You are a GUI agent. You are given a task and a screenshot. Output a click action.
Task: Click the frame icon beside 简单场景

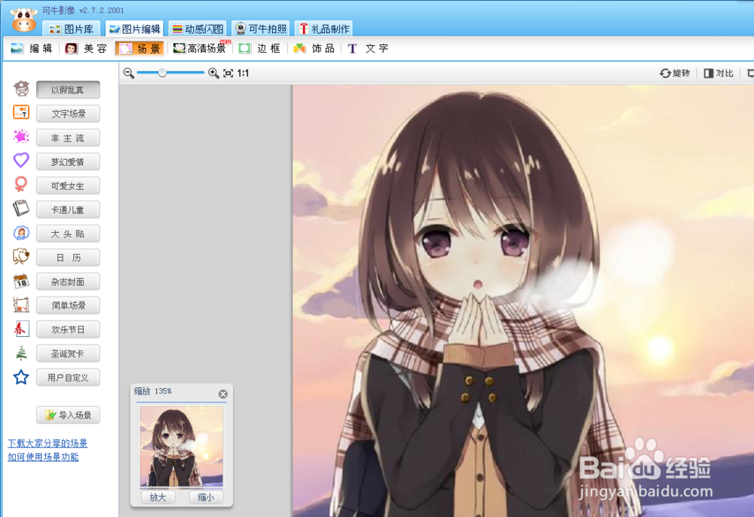tap(21, 304)
